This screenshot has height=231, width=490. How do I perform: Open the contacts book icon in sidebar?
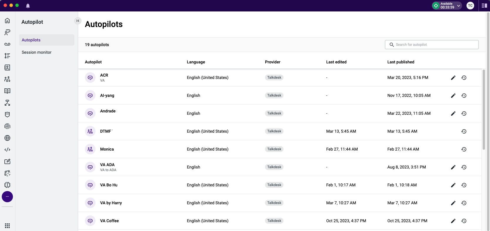click(7, 68)
